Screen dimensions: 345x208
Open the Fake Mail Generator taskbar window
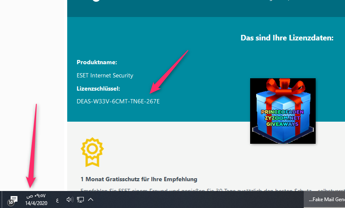[x=324, y=199]
